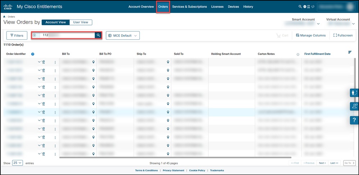Click the Filters button

(17, 35)
